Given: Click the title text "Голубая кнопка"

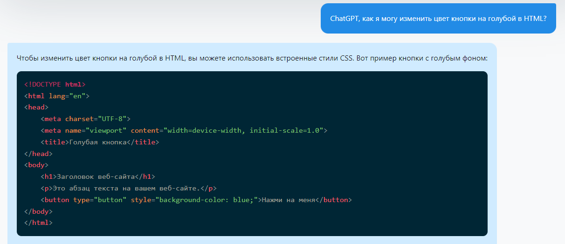Looking at the screenshot, I should pos(98,142).
